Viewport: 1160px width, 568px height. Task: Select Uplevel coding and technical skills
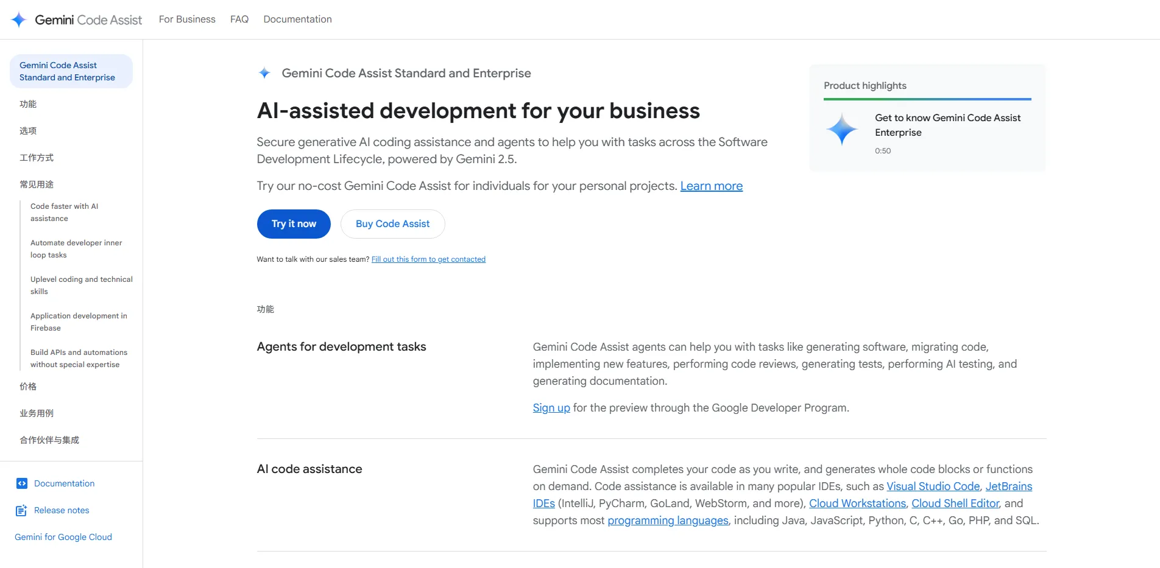[82, 286]
